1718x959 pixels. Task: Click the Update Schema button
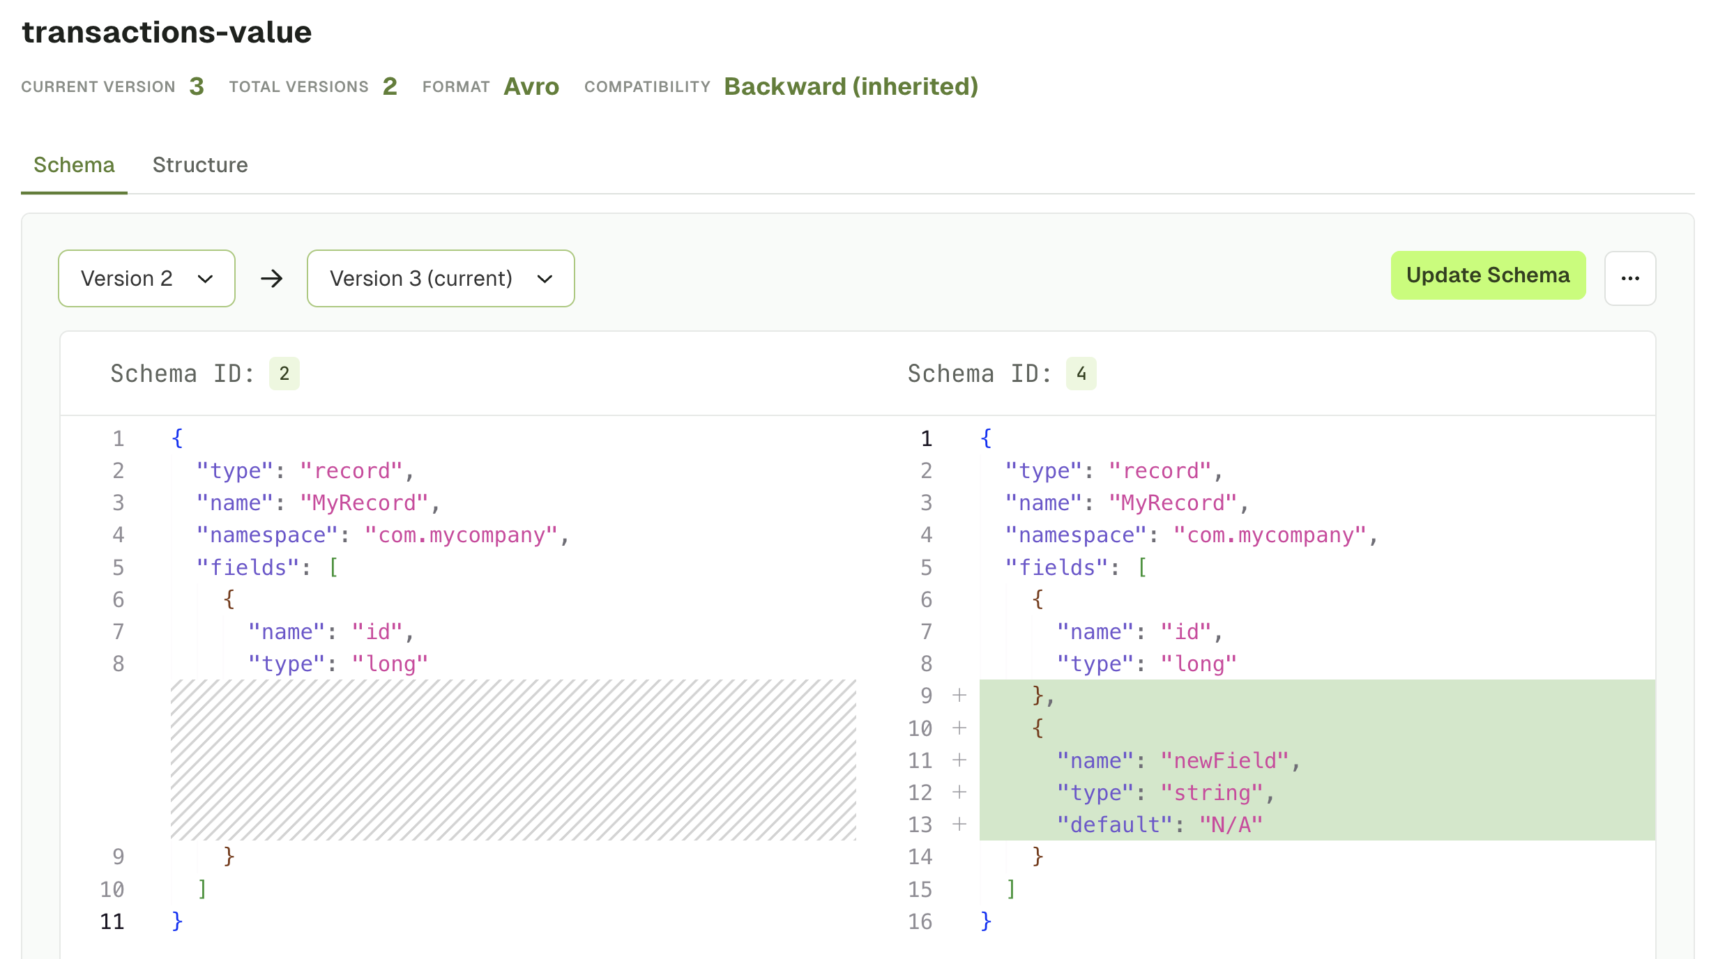[1489, 275]
